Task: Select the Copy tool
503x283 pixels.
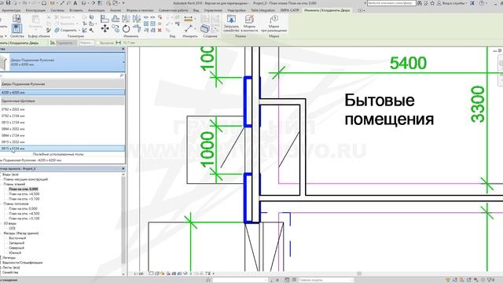Action: [116, 29]
